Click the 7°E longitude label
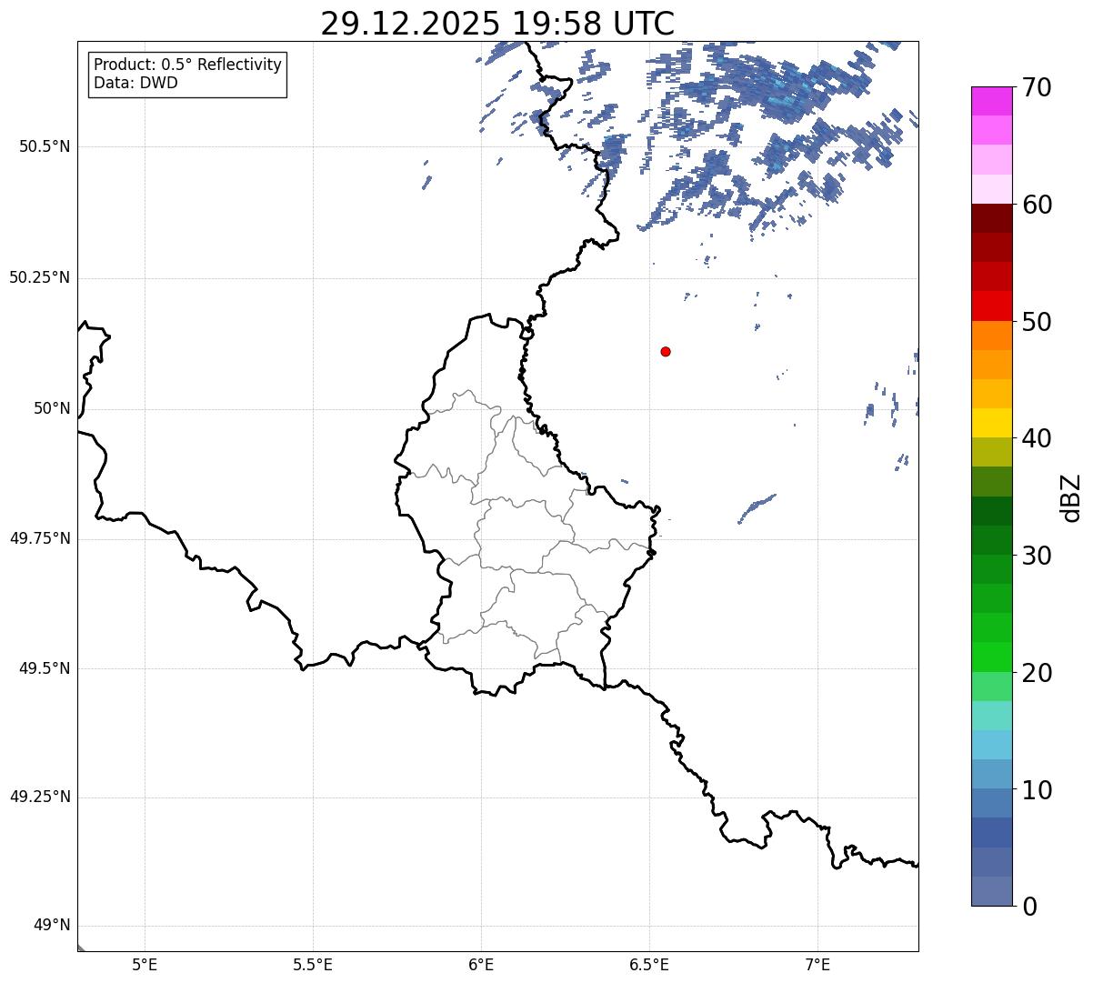1093x983 pixels. pyautogui.click(x=817, y=965)
